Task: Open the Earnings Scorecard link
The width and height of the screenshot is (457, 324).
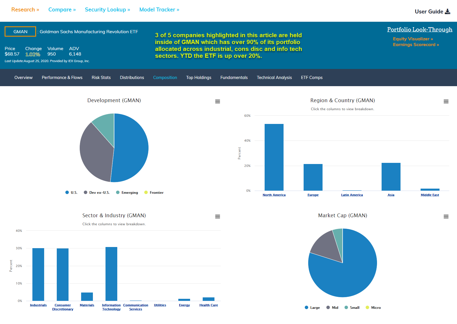Action: (x=416, y=45)
